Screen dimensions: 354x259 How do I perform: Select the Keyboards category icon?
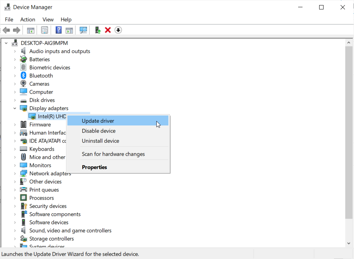24,149
